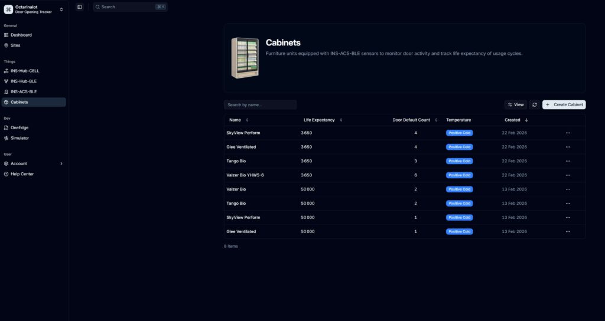Sort table by Door Default Count
This screenshot has width=605, height=321.
coord(415,120)
